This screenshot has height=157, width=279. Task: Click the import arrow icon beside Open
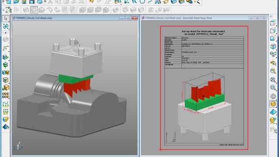[24, 2]
